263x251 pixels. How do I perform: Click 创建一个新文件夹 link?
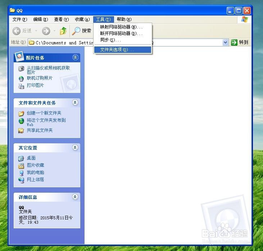tap(44, 113)
